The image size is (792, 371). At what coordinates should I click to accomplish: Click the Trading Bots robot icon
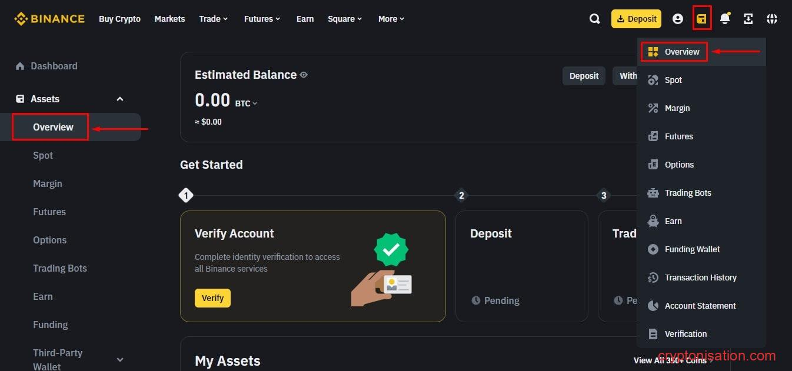(x=653, y=193)
